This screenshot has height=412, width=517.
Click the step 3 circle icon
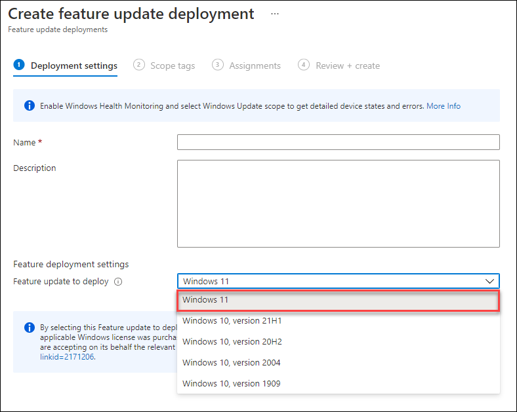point(218,64)
